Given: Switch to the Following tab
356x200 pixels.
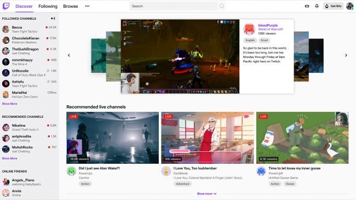Looking at the screenshot, I should [48, 6].
